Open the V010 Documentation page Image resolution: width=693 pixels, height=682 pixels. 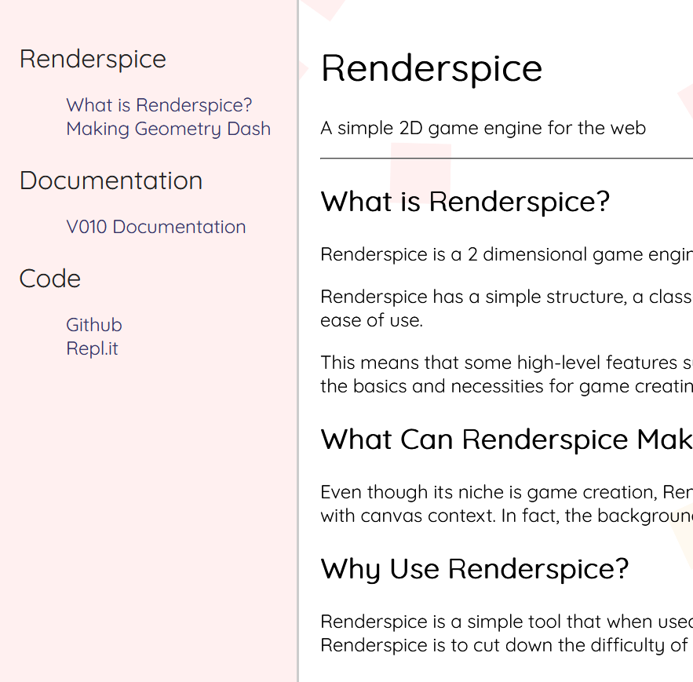pyautogui.click(x=155, y=227)
